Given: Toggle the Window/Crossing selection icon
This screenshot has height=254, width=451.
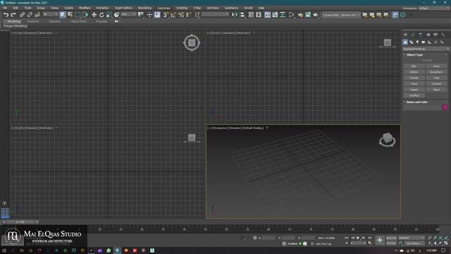Looking at the screenshot, I should tap(85, 15).
